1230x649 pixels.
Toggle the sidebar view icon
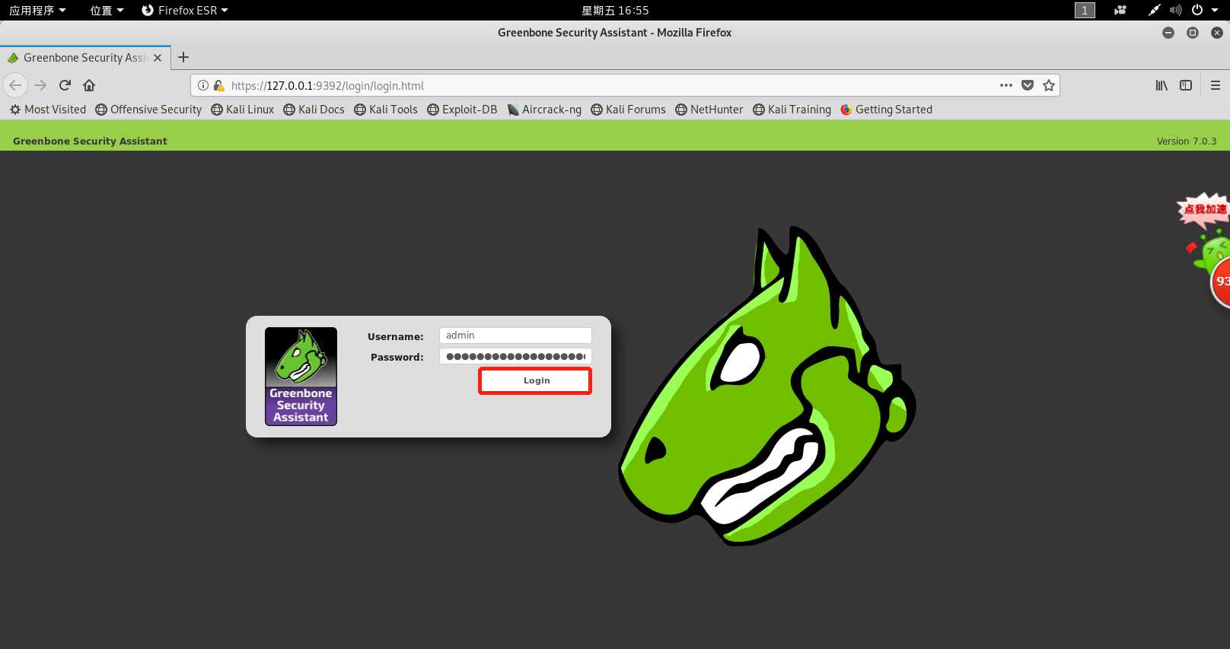pyautogui.click(x=1186, y=85)
